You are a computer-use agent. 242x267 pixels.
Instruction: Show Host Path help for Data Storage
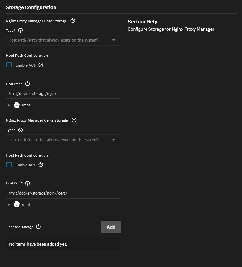(x=27, y=84)
